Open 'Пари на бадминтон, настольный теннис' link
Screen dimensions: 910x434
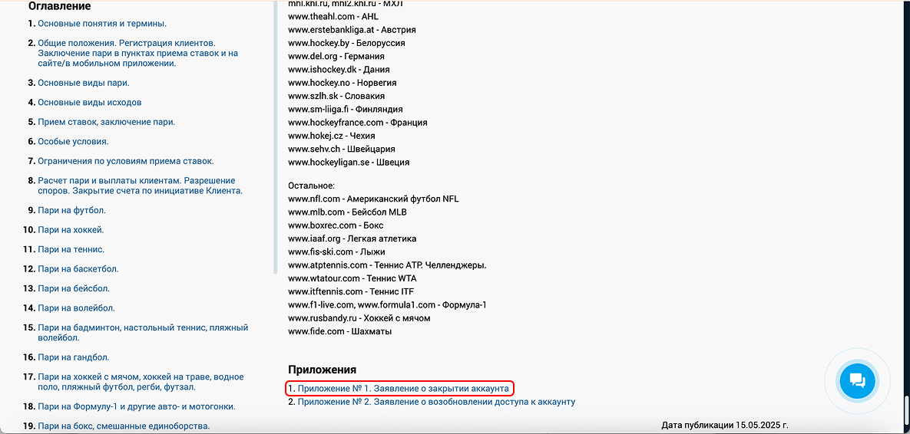point(143,333)
